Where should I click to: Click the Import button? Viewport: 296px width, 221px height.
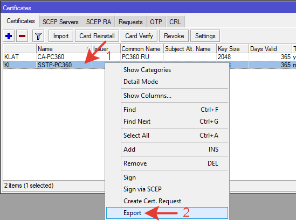(x=61, y=36)
